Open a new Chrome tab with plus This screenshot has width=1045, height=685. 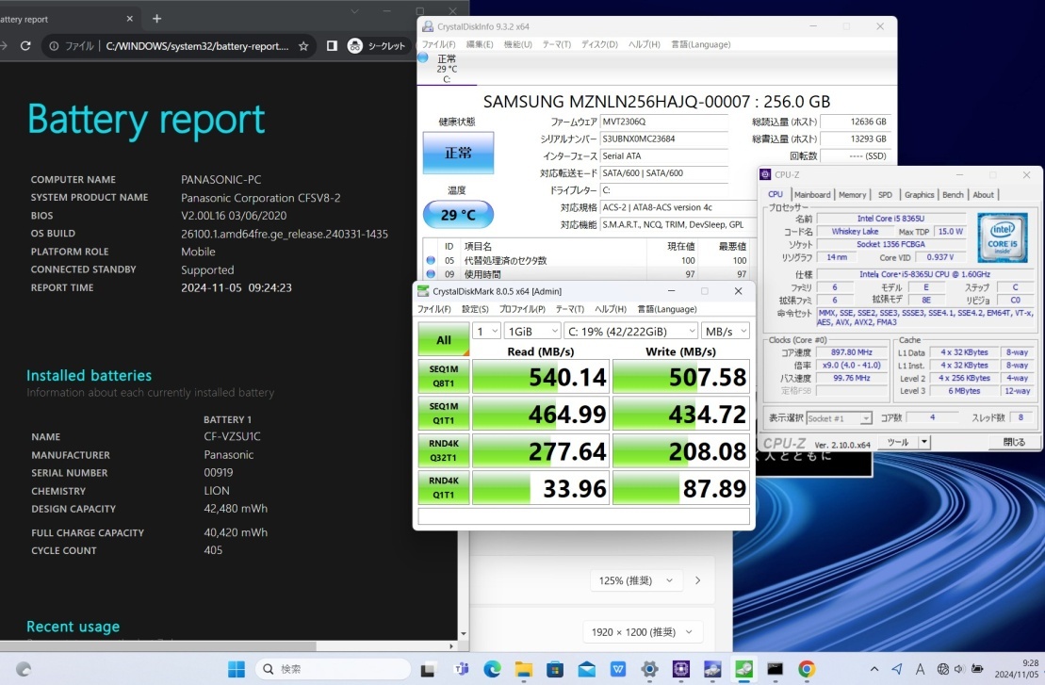coord(156,19)
